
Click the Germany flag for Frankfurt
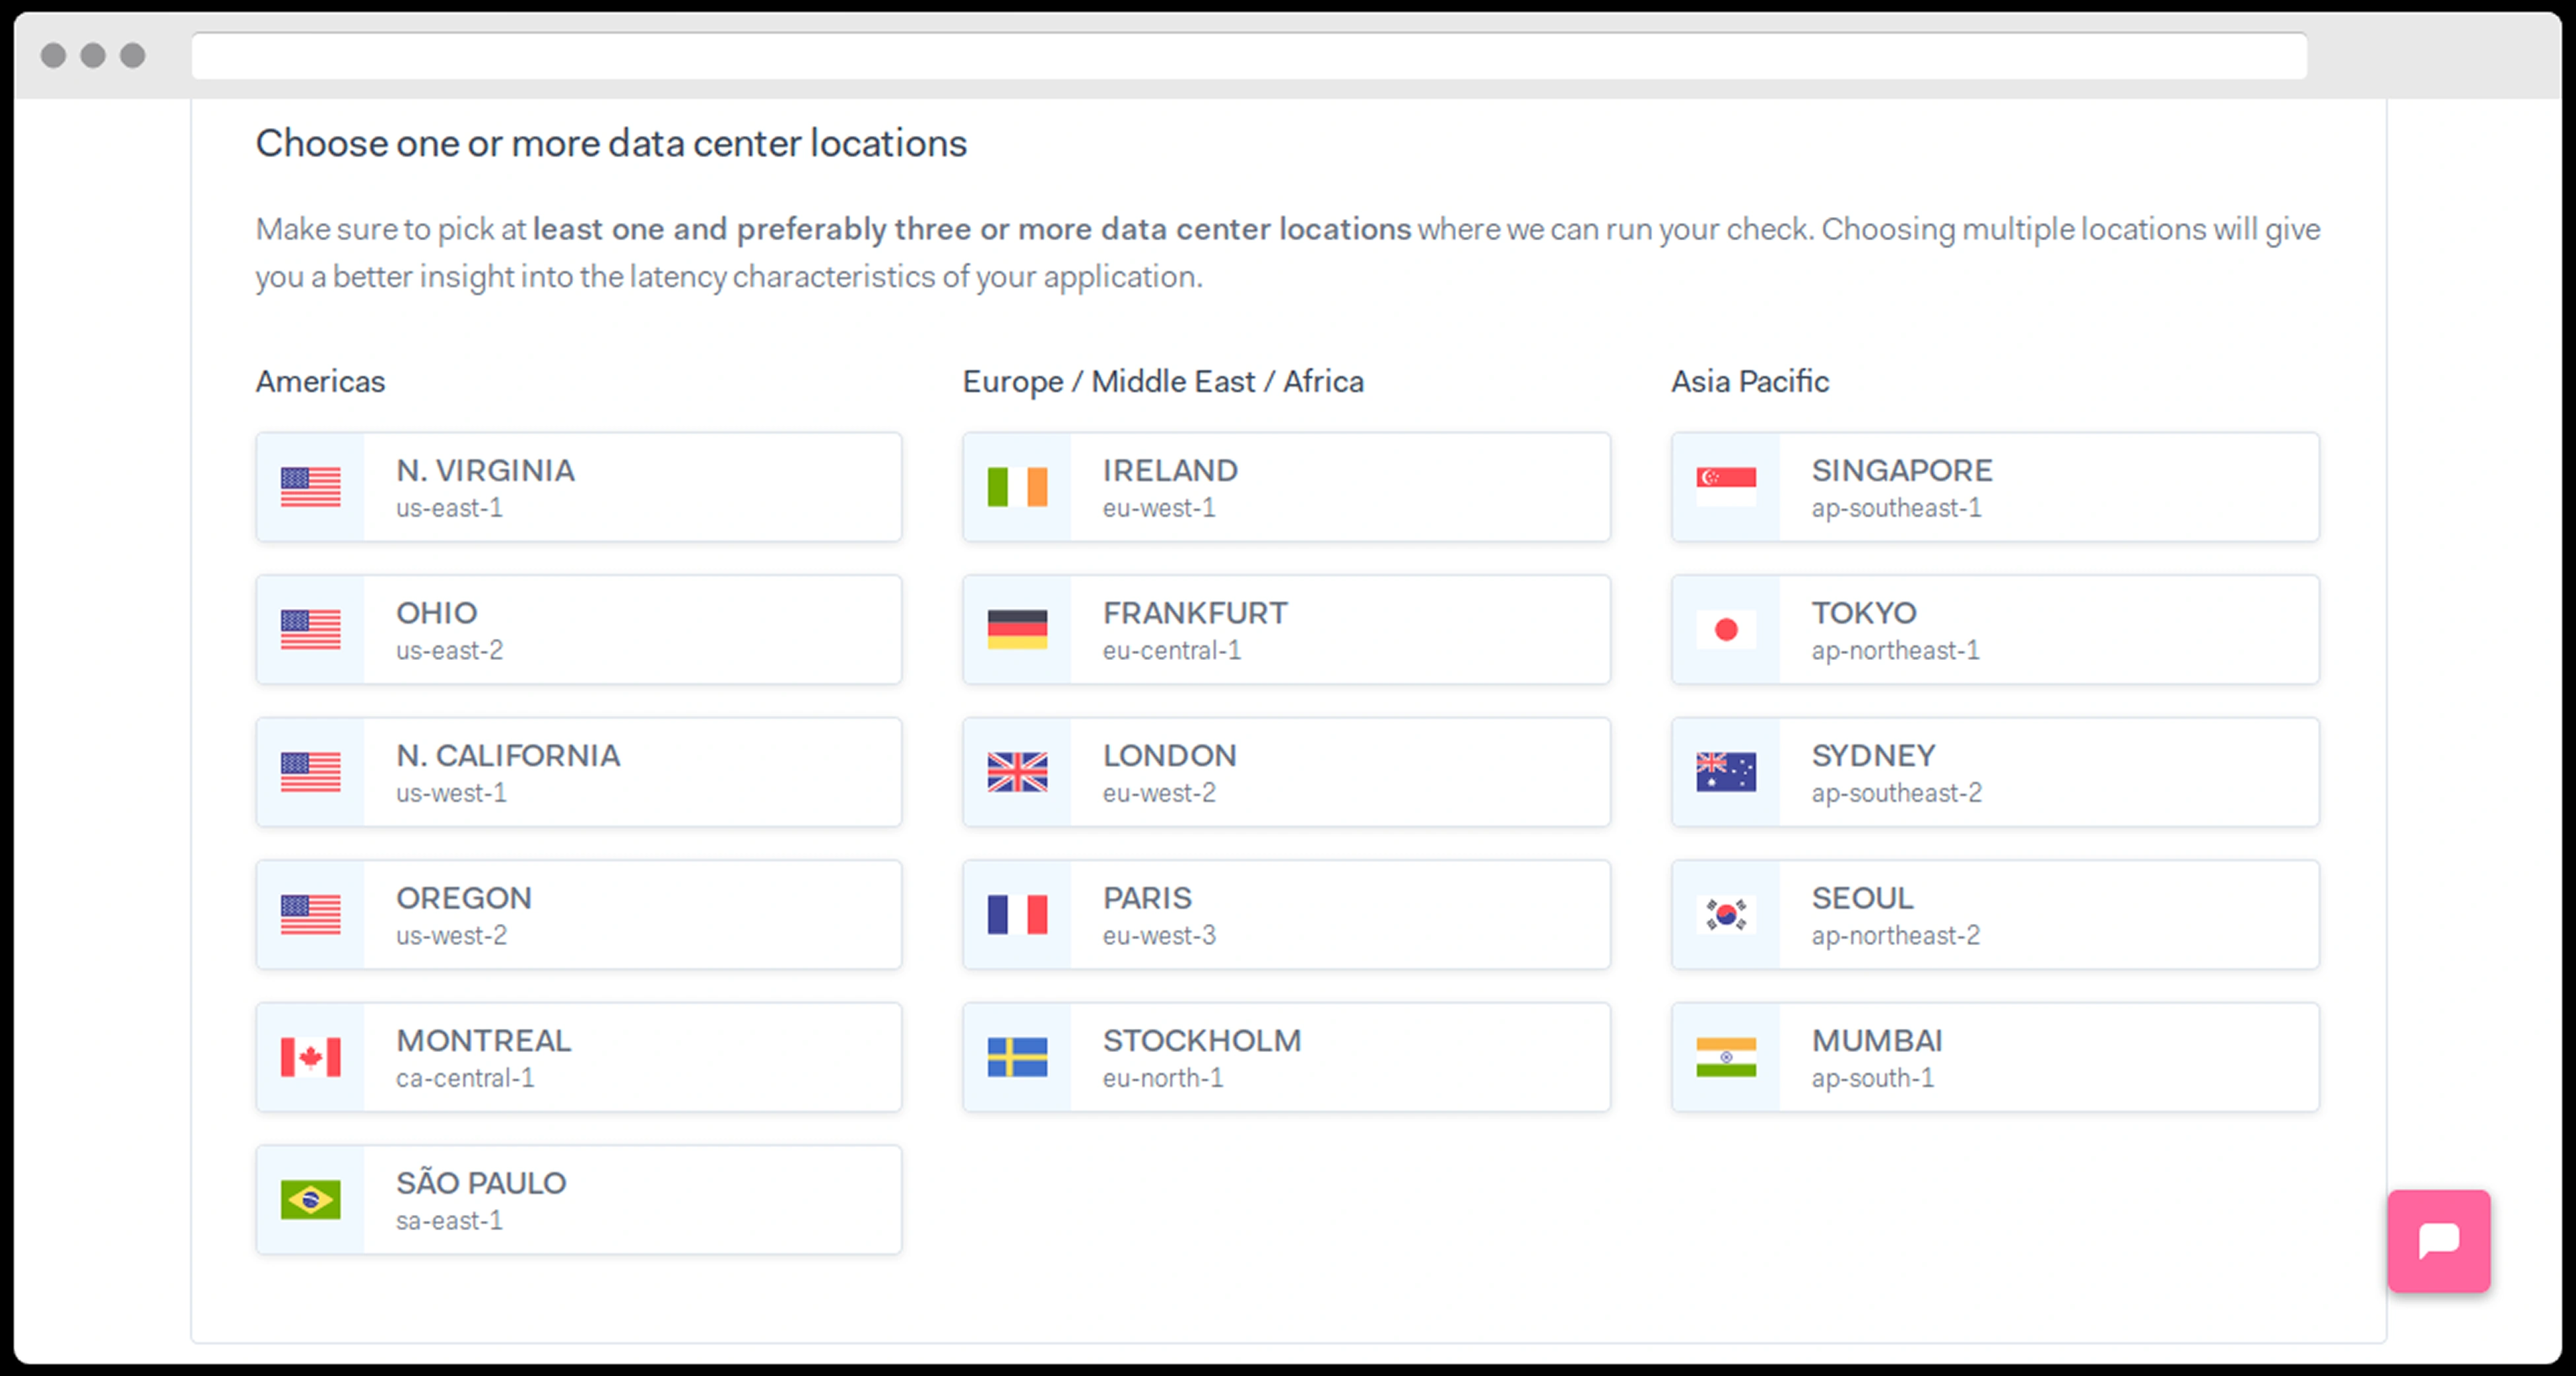click(x=1017, y=630)
